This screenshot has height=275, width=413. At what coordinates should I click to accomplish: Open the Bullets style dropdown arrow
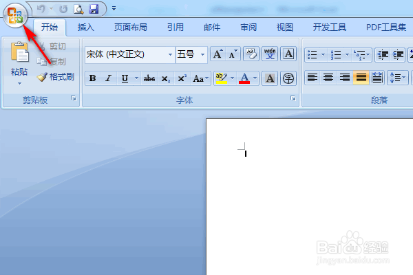(324, 55)
